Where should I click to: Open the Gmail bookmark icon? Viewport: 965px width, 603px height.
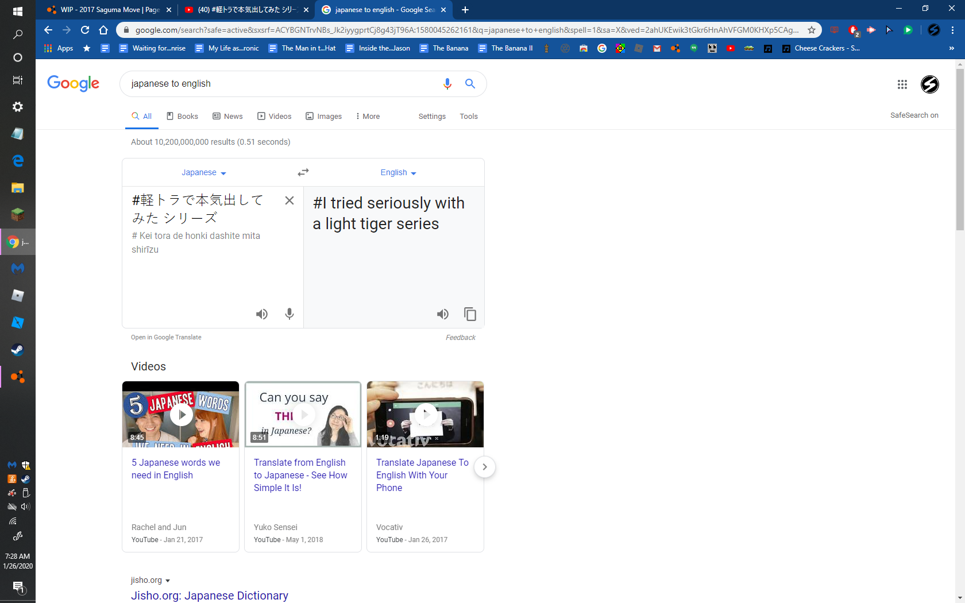coord(657,48)
